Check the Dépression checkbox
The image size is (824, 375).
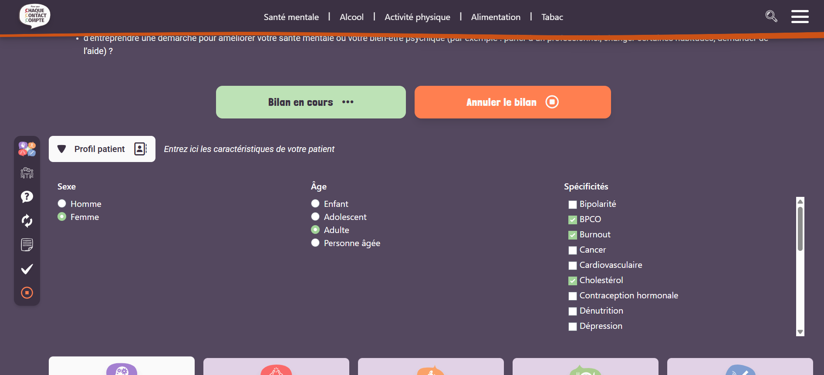573,327
